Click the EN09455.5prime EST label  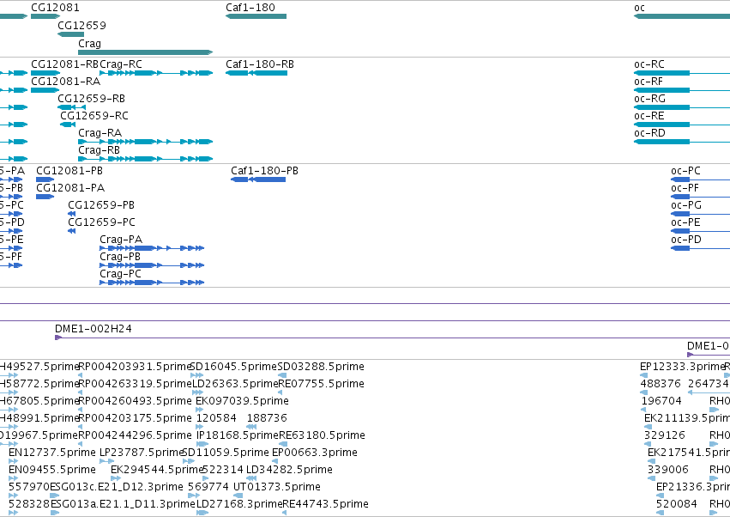[x=52, y=470]
